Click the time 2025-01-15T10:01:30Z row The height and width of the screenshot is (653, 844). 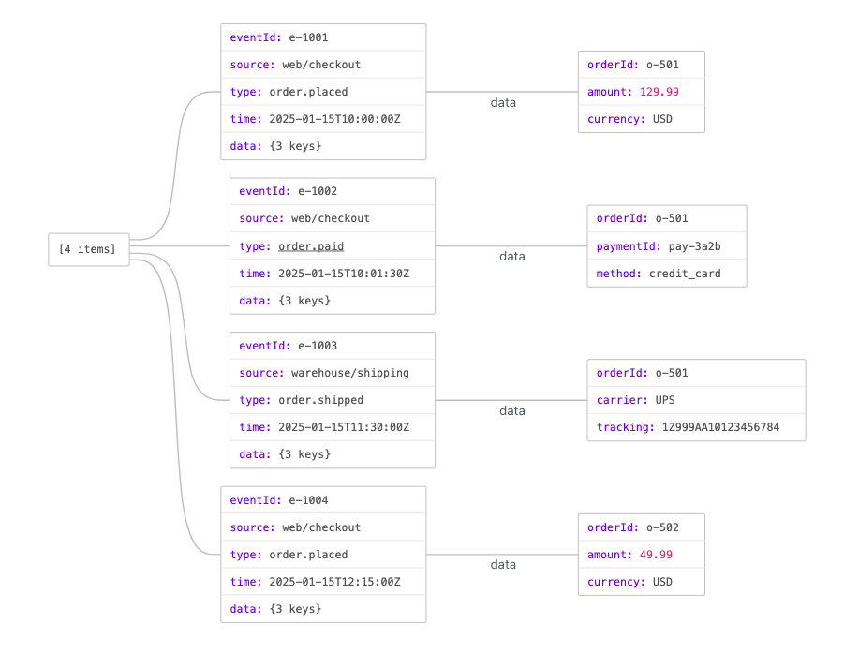[333, 274]
